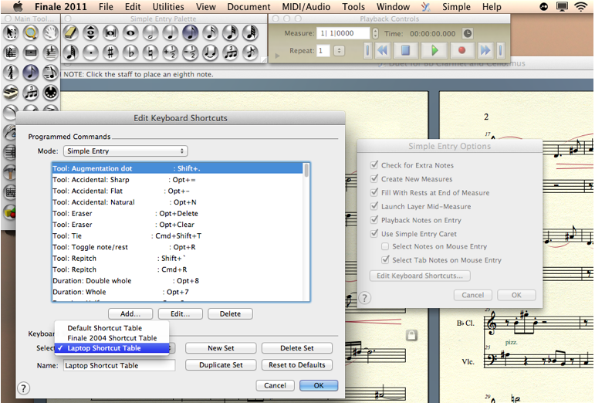Expand Playback Controls disclosure triangle
Viewport: 595px width, 403px height.
click(277, 56)
